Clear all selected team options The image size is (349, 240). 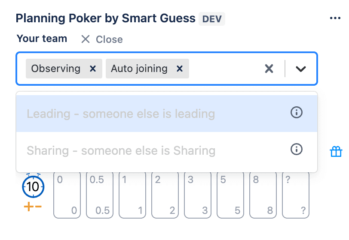pyautogui.click(x=269, y=69)
